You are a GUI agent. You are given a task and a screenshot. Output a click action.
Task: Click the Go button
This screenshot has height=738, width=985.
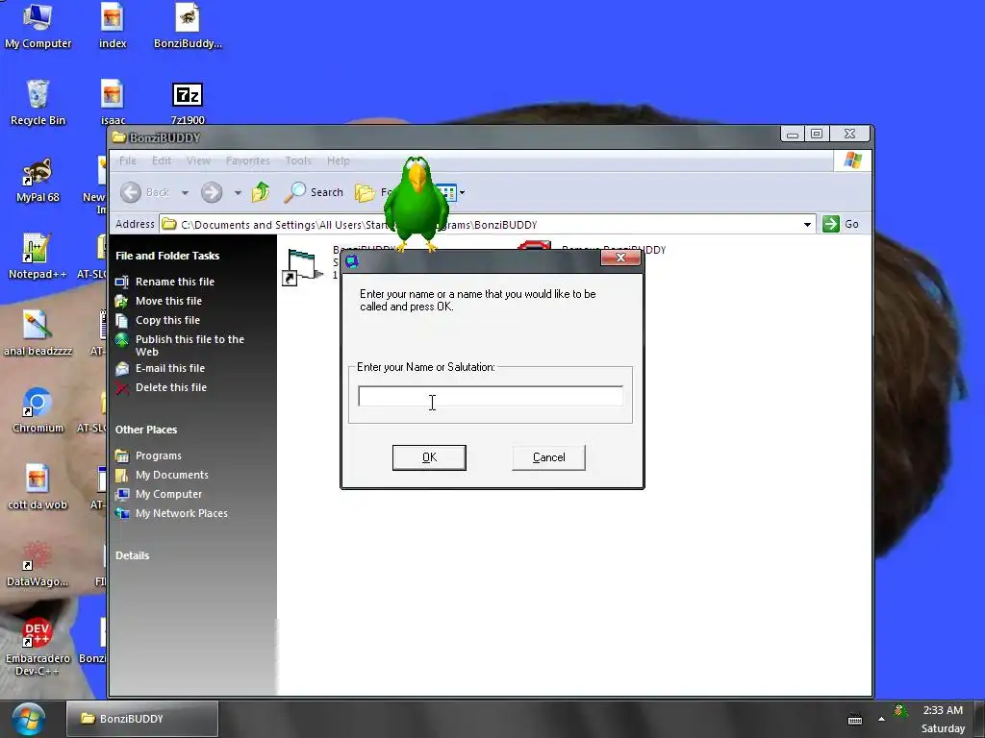point(840,224)
